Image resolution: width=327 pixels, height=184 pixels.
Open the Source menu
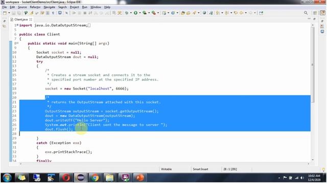22,7
